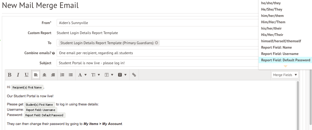Click the Subject input field
The width and height of the screenshot is (312, 130).
point(157,63)
